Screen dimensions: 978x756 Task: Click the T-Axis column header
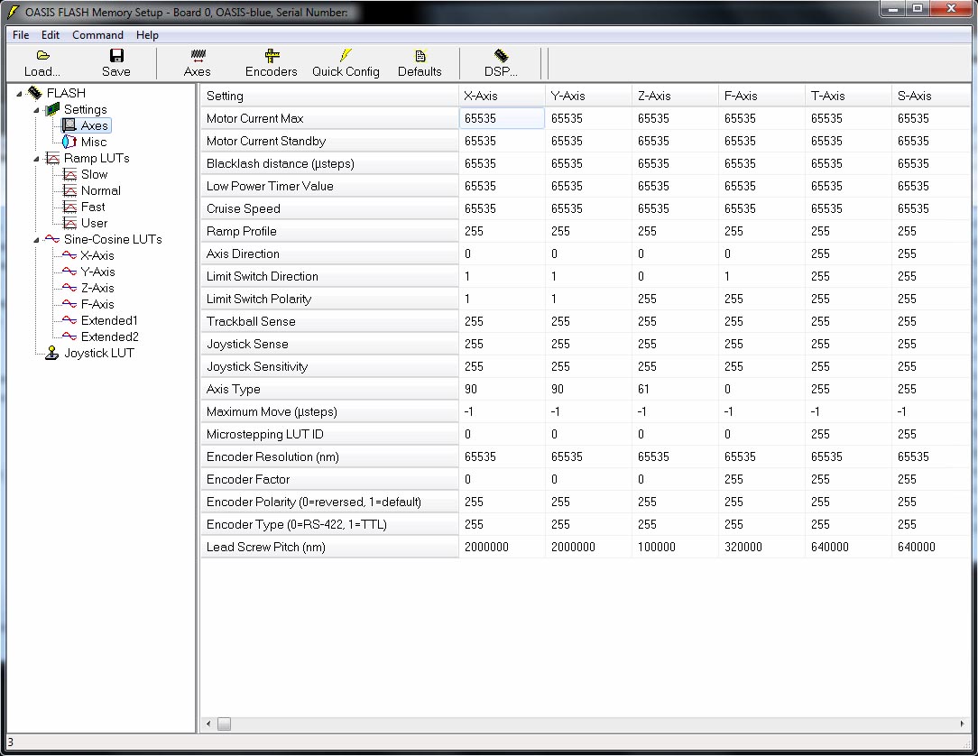point(849,96)
